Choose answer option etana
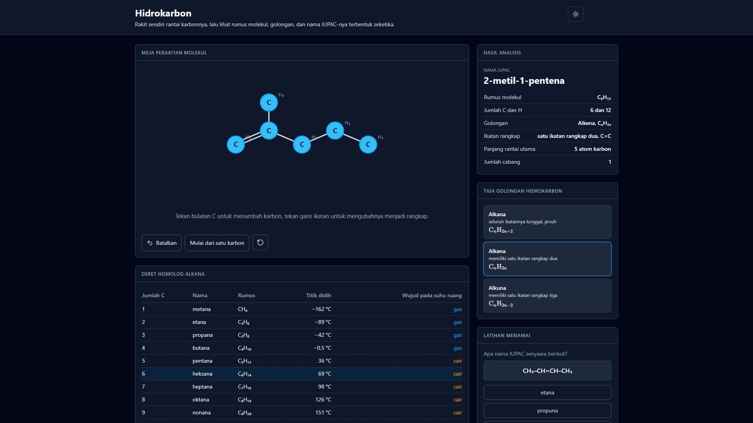This screenshot has width=753, height=423. (x=547, y=392)
